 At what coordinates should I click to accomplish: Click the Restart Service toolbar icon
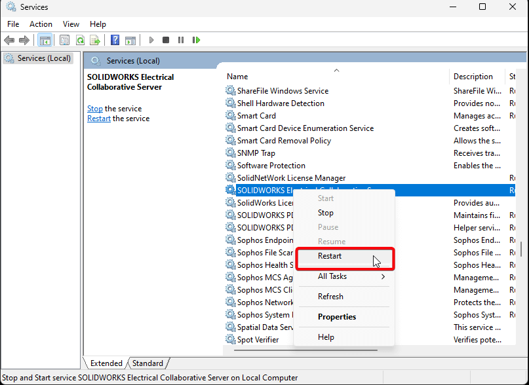197,40
